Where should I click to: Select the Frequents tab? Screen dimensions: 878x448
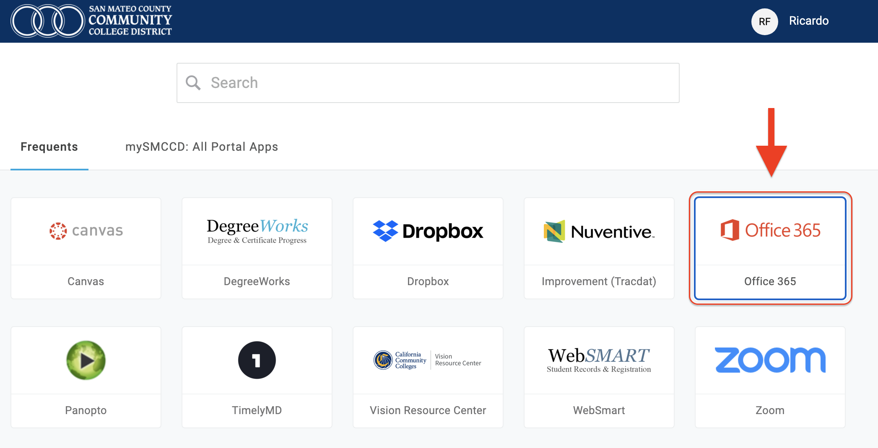click(x=49, y=147)
